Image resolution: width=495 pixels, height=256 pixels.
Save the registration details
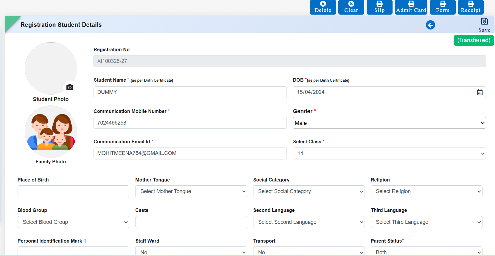(x=484, y=25)
